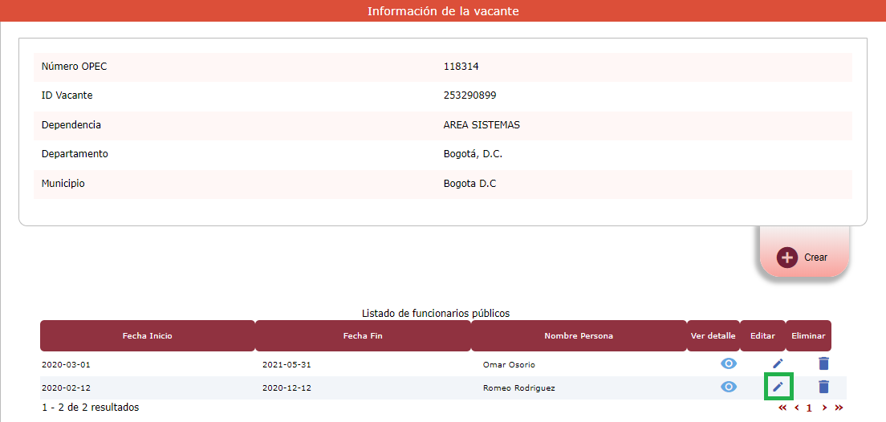Sort by Fecha Fin column header
886x422 pixels.
tap(362, 335)
